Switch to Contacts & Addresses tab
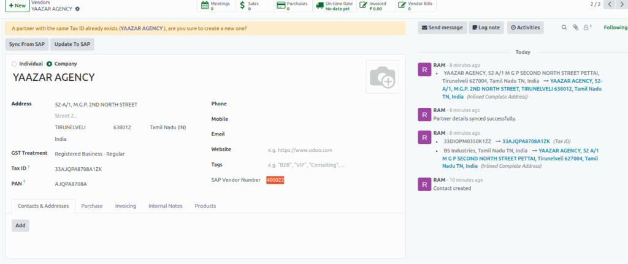Screen dimensions: 628x264 pos(44,206)
